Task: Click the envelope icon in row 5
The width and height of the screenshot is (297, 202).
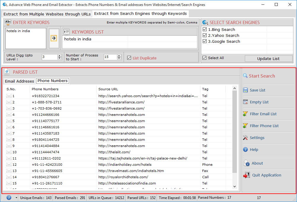Action: [9, 121]
